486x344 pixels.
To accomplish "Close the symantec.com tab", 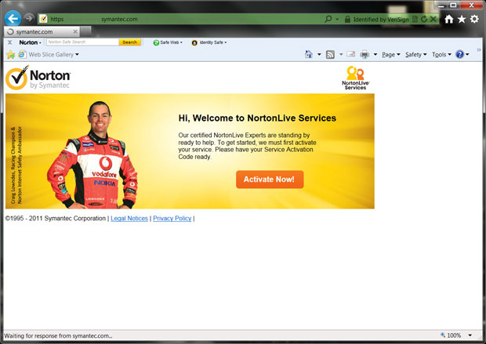I will 75,31.
